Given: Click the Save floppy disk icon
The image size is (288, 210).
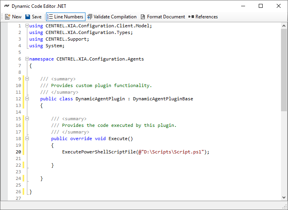Looking at the screenshot, I should click(28, 17).
